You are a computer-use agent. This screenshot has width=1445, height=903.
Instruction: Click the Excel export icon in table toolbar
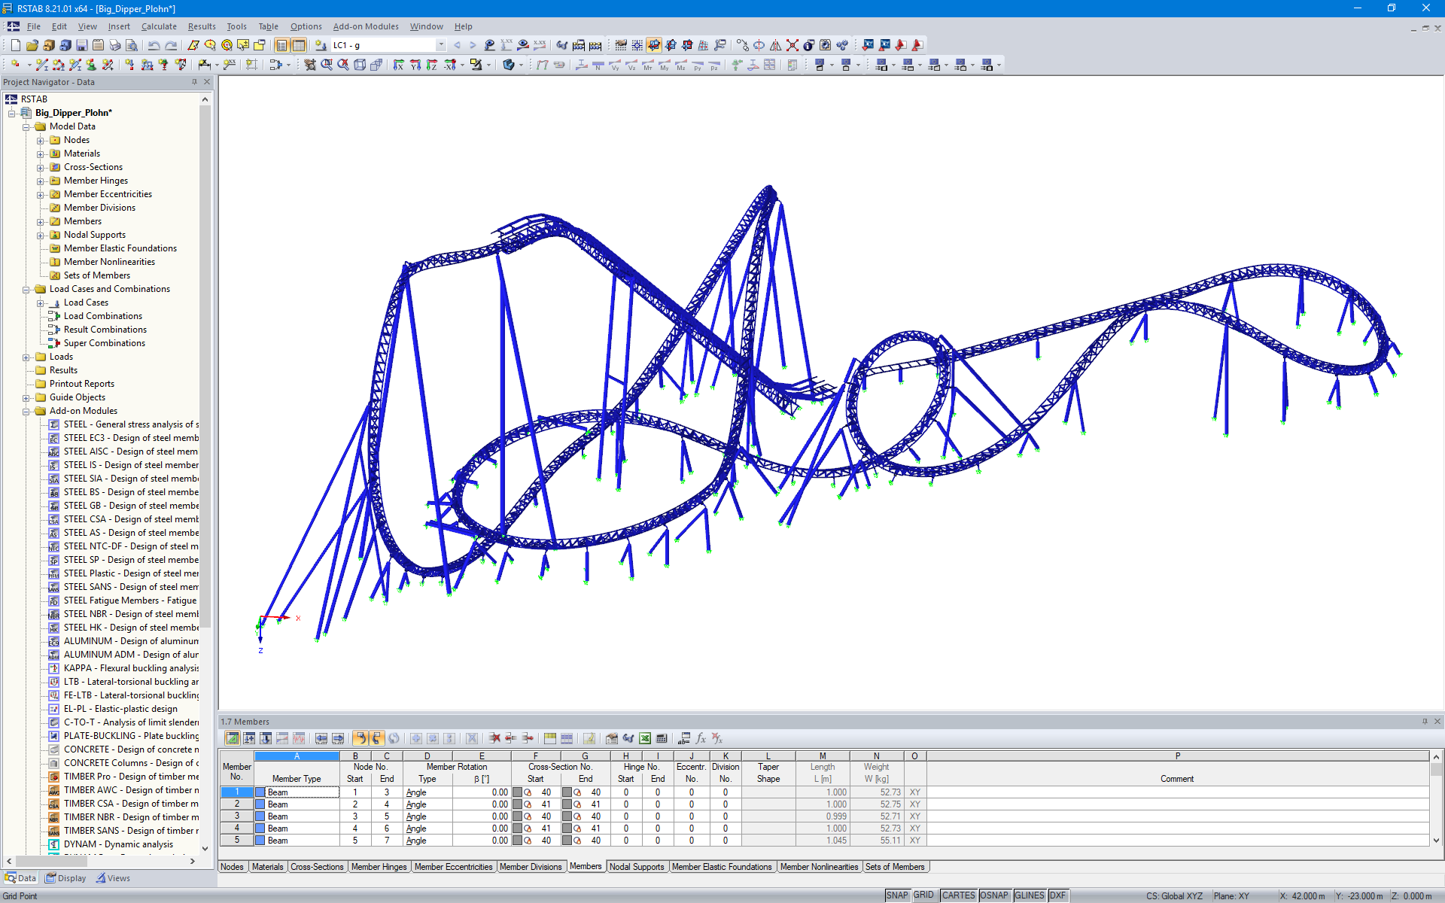click(645, 738)
